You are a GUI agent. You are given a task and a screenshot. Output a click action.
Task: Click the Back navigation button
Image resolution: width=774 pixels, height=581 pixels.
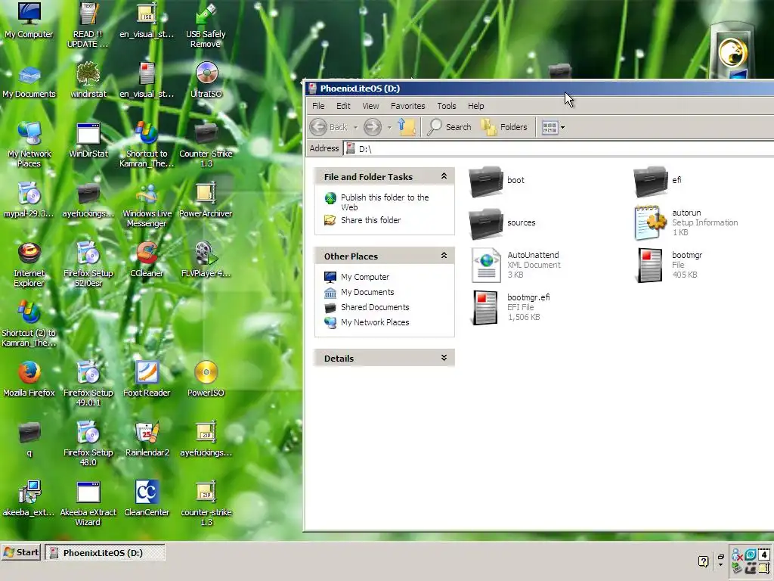pos(329,127)
